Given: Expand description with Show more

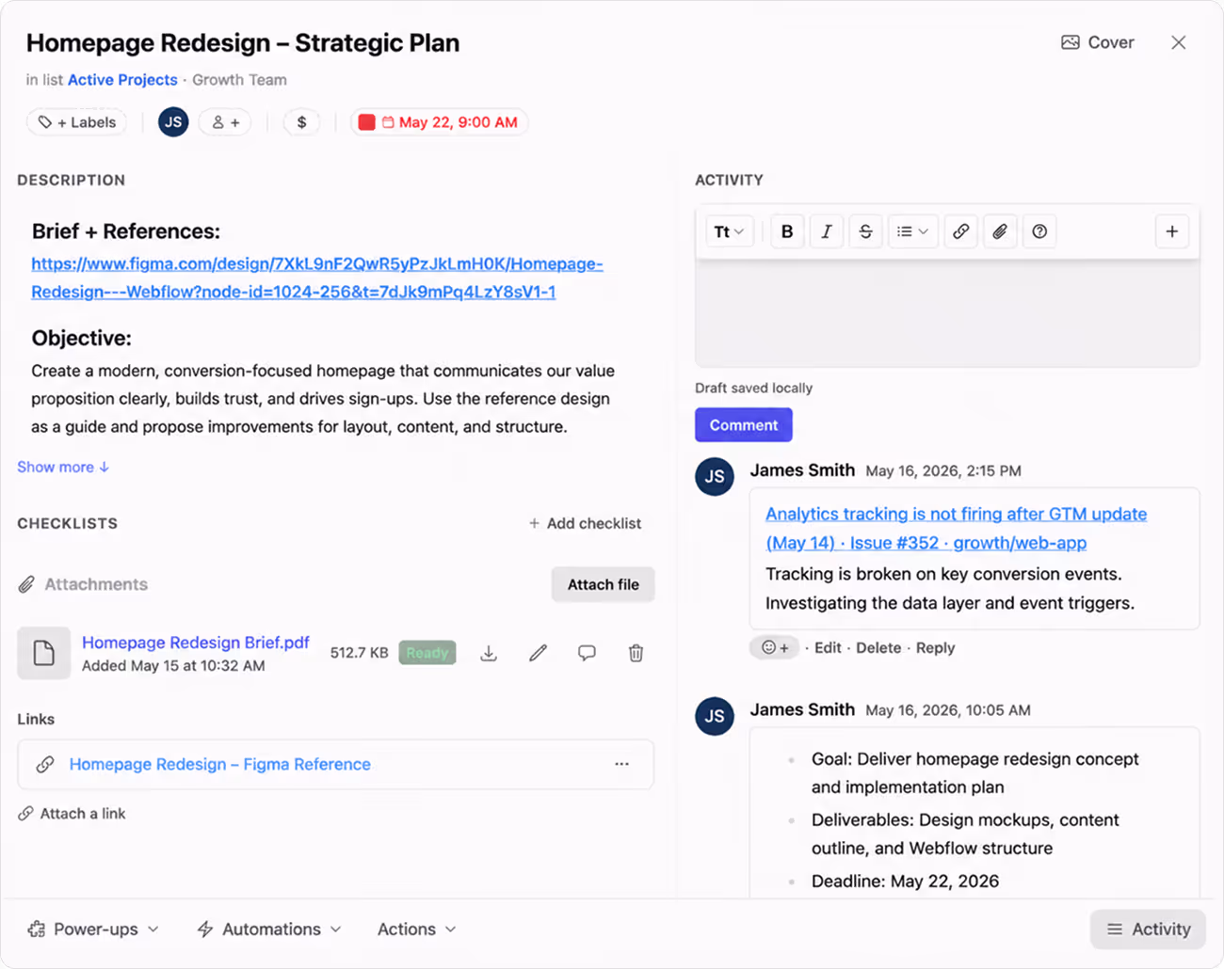Looking at the screenshot, I should [x=63, y=467].
